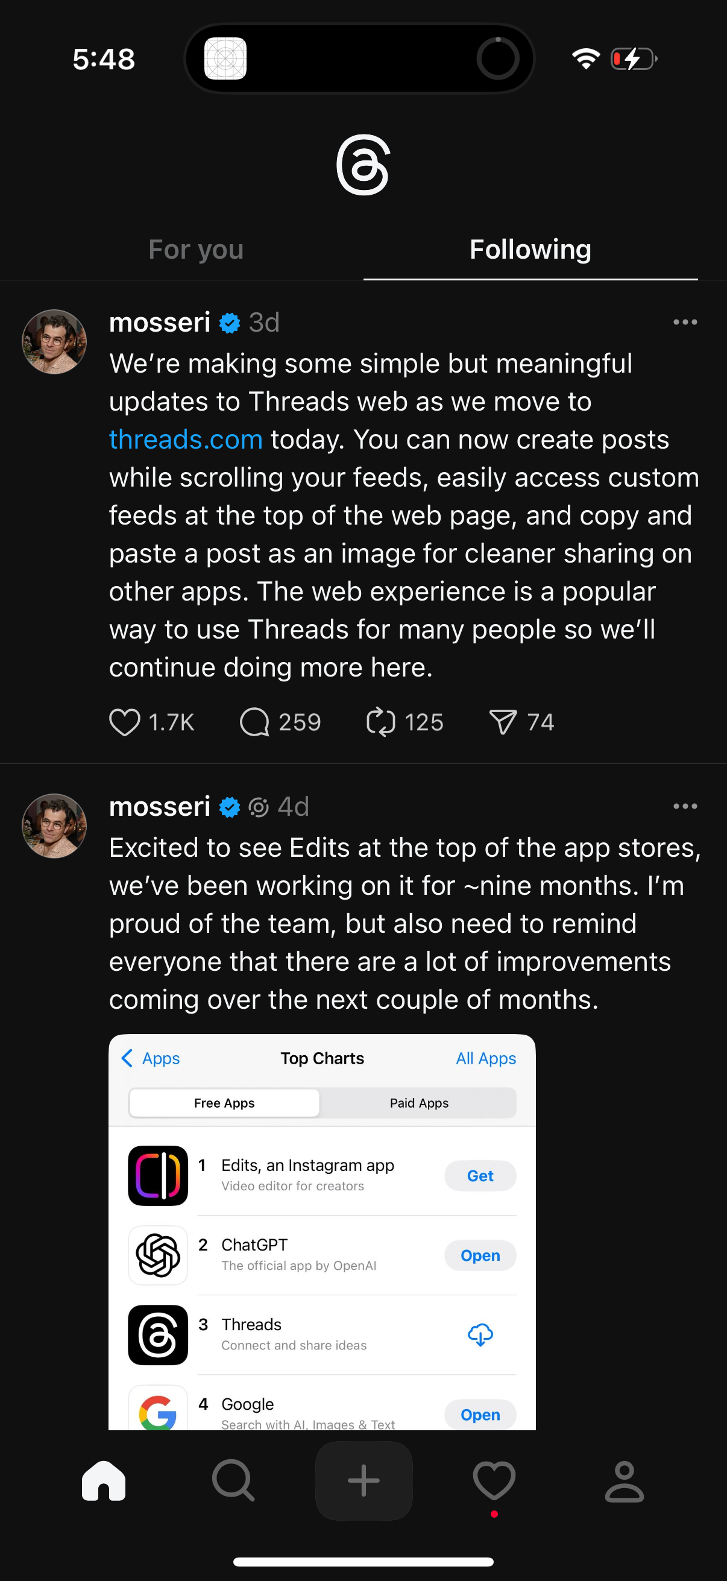Compose a new thread with the plus icon
727x1581 pixels.
363,1481
